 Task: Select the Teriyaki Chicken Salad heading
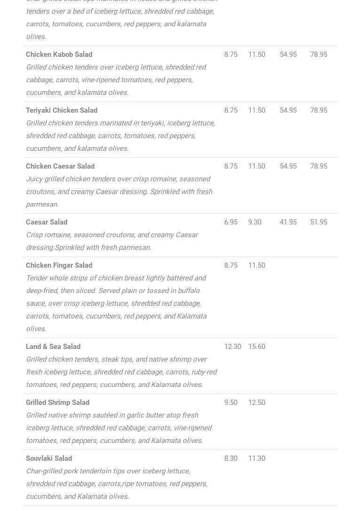click(x=62, y=110)
